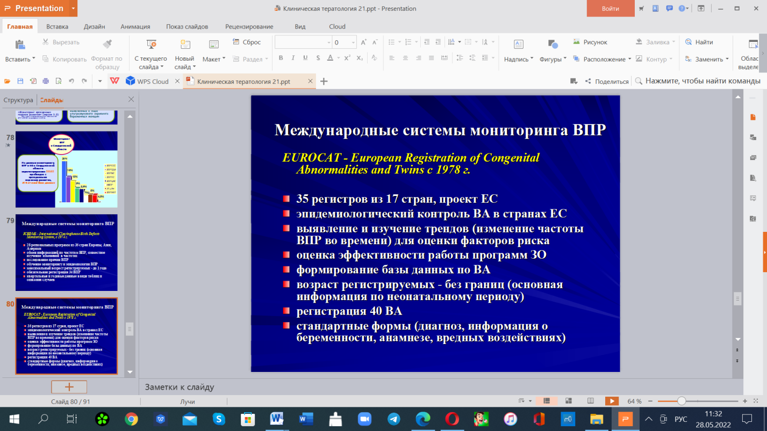Click the zoom slider handle
The height and width of the screenshot is (431, 767).
click(681, 401)
